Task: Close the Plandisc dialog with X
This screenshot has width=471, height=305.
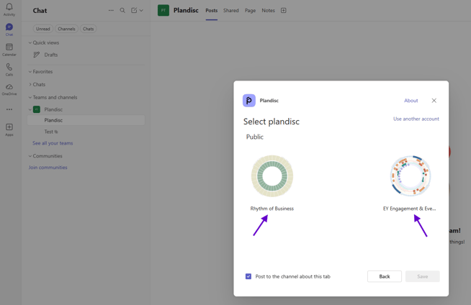Action: pyautogui.click(x=434, y=101)
